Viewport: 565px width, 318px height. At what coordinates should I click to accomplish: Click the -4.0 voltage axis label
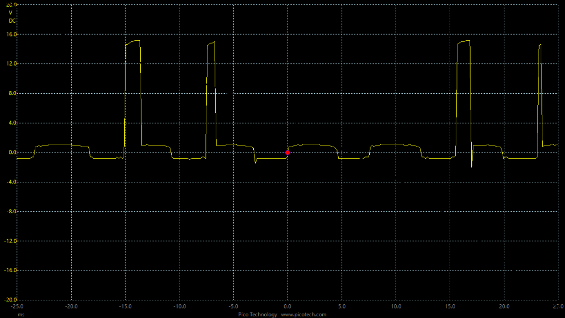coord(12,182)
